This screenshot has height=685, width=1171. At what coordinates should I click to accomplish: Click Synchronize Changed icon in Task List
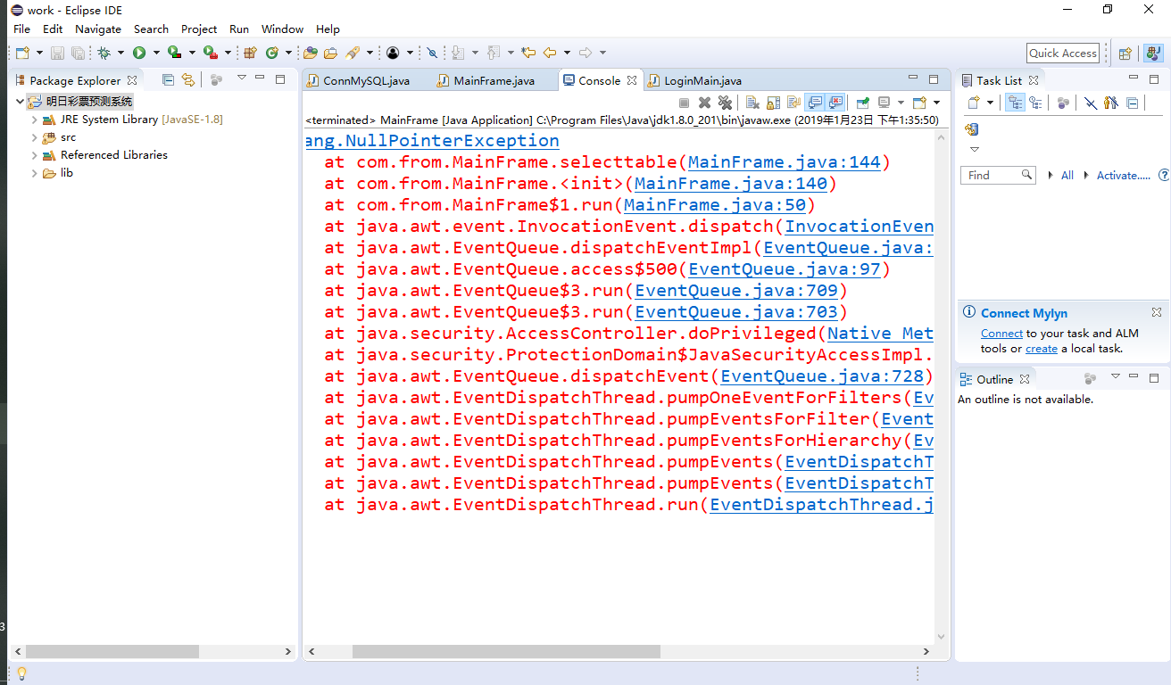[973, 129]
